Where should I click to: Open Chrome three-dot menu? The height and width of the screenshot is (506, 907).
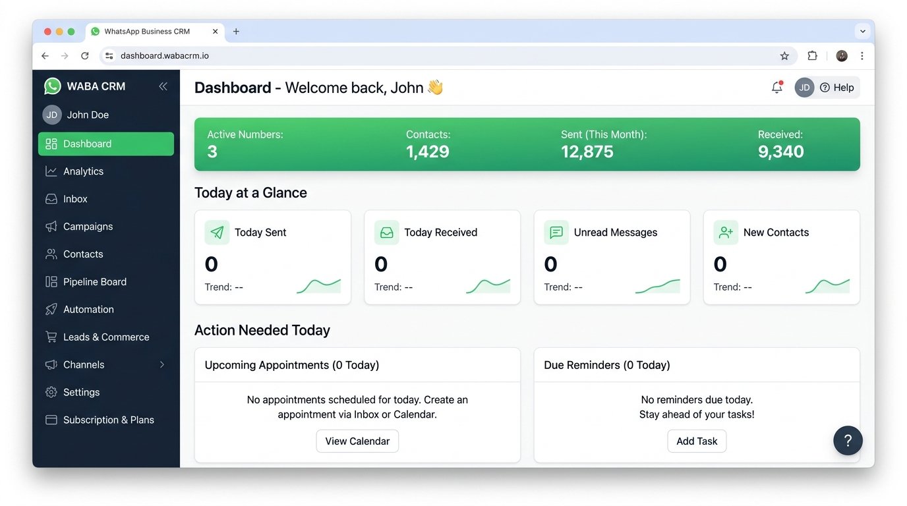click(862, 56)
